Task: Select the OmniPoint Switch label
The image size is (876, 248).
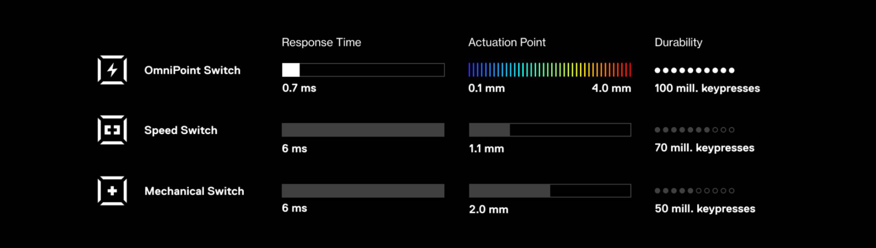Action: pos(192,70)
